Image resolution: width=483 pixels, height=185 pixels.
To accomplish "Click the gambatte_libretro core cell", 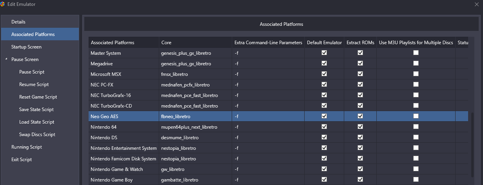I will click(x=195, y=180).
